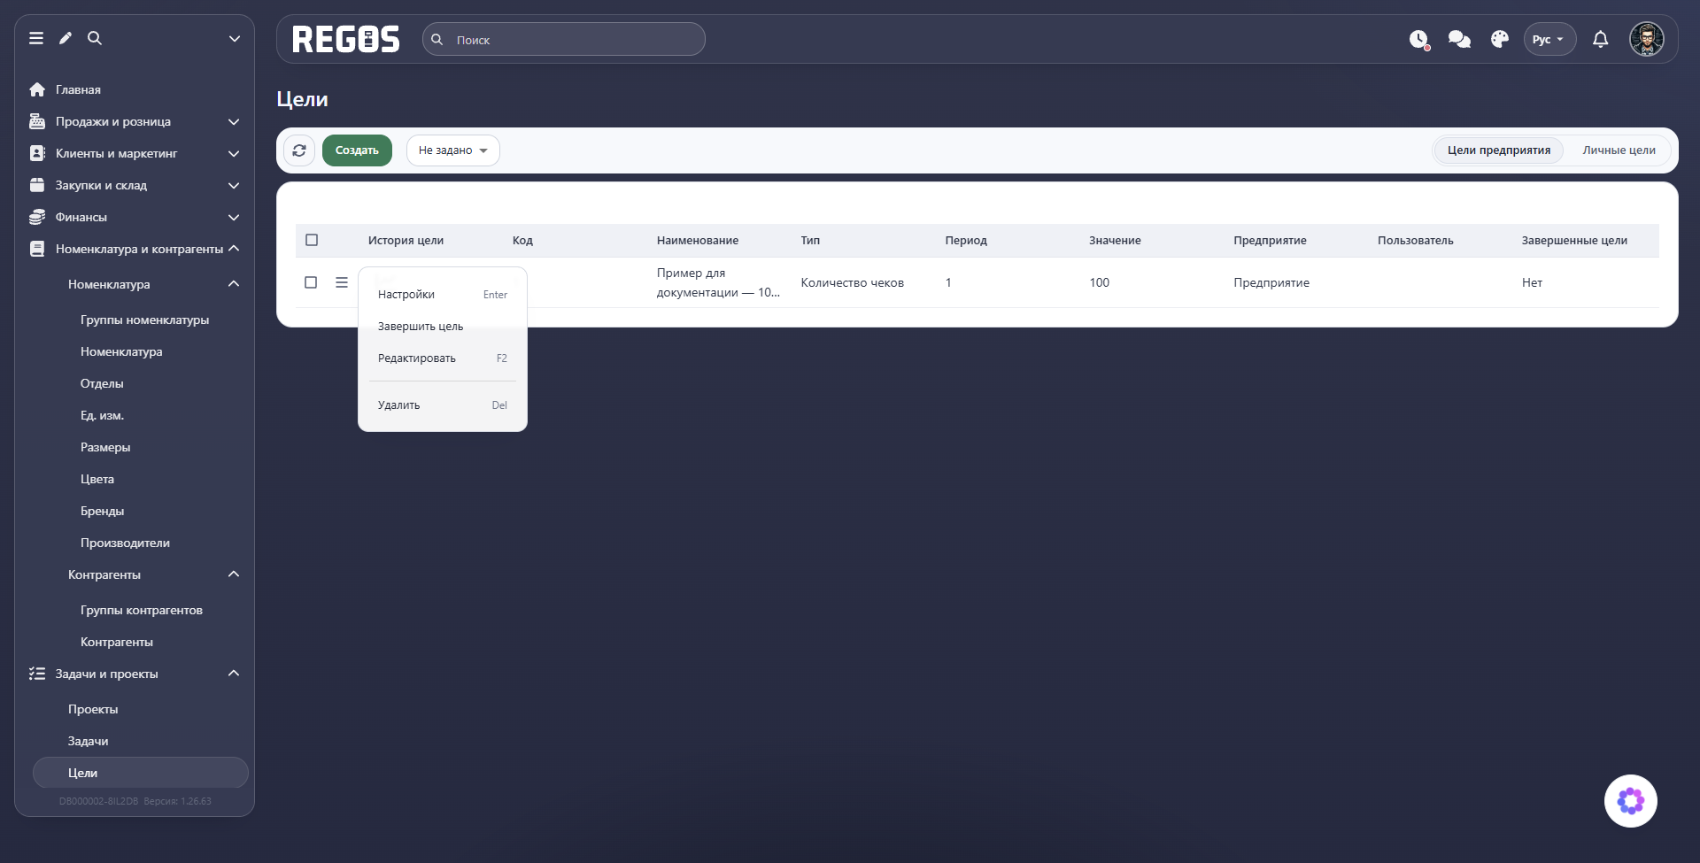The width and height of the screenshot is (1700, 863).
Task: Click the green Создать button
Action: pyautogui.click(x=357, y=150)
